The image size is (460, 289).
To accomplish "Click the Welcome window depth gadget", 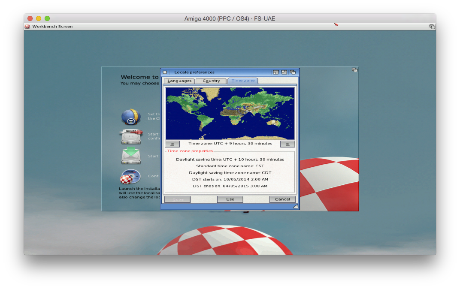I will click(x=355, y=70).
